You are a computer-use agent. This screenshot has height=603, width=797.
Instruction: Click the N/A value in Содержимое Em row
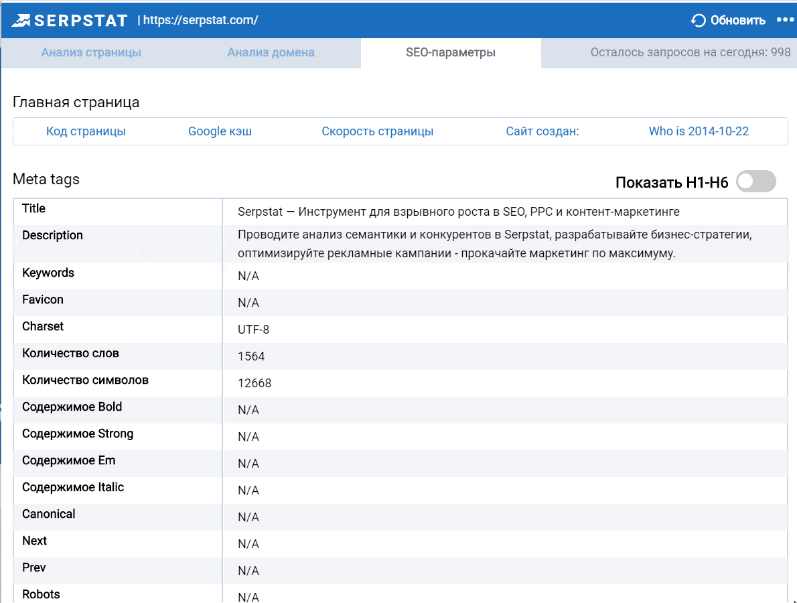click(x=248, y=464)
